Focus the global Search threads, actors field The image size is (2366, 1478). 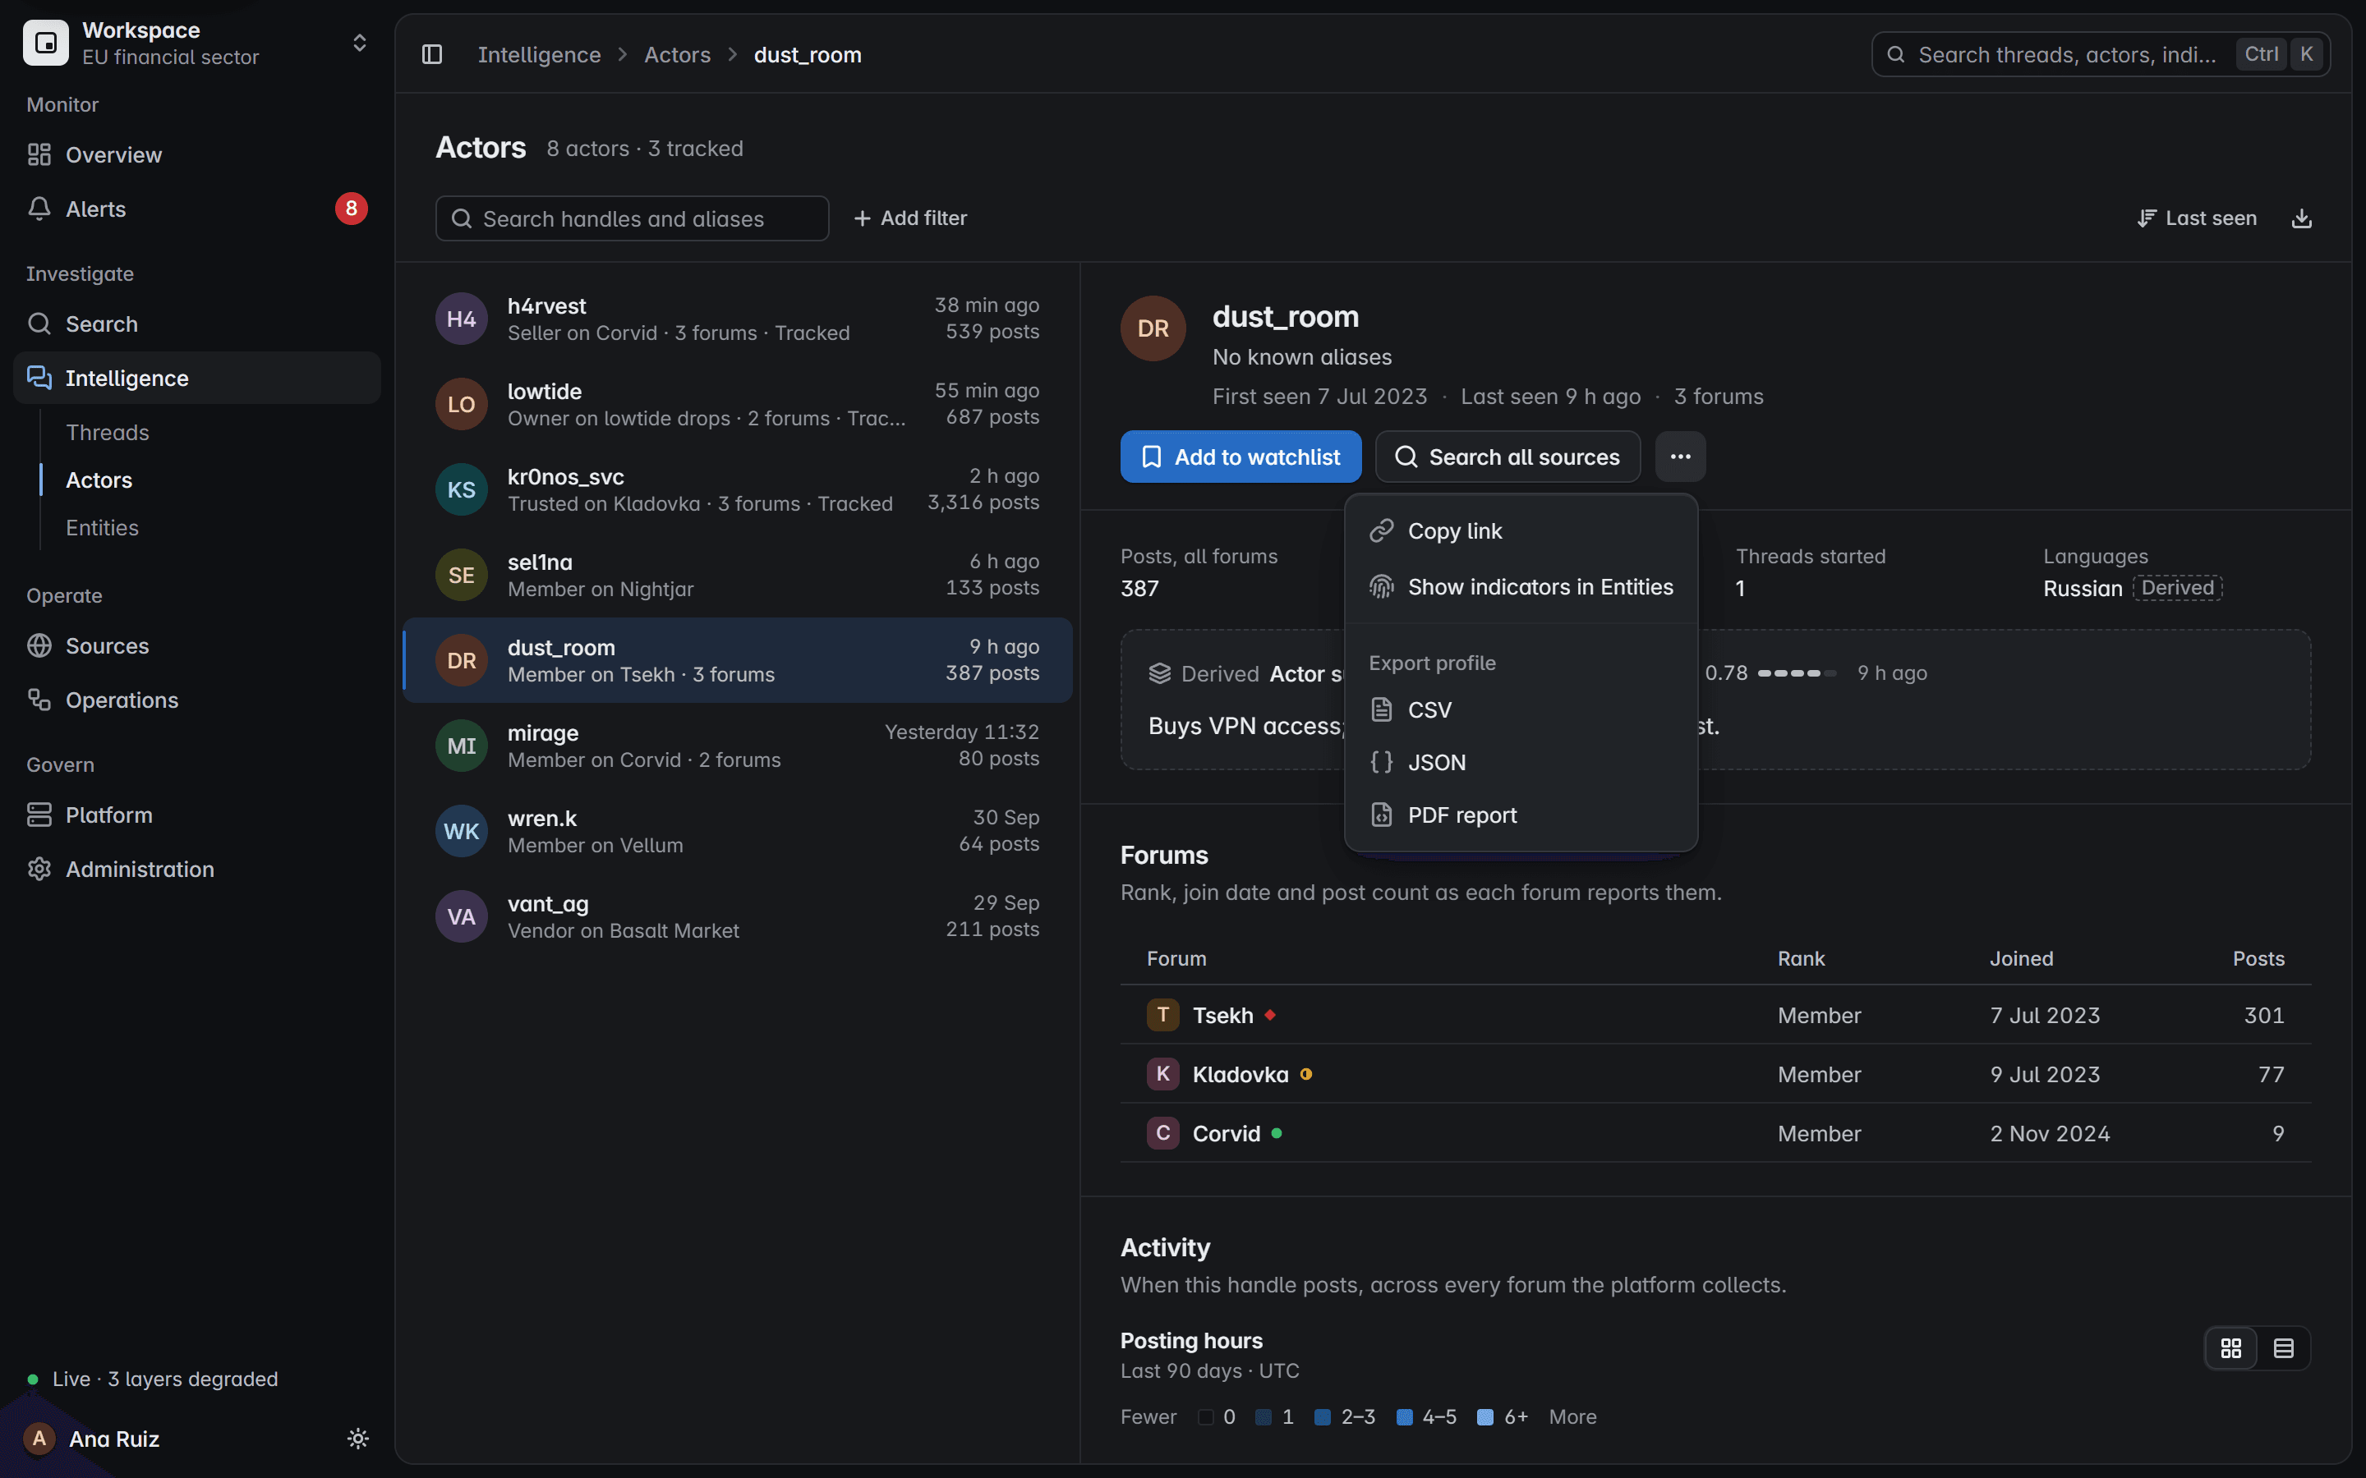tap(2100, 55)
